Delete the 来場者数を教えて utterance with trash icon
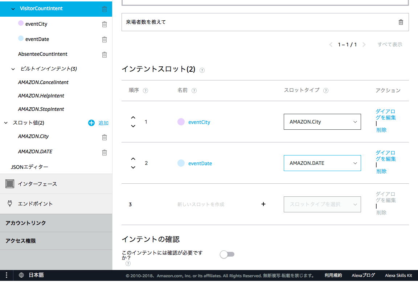 [401, 22]
